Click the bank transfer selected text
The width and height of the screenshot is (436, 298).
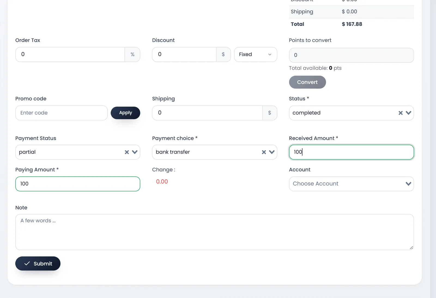tap(173, 152)
